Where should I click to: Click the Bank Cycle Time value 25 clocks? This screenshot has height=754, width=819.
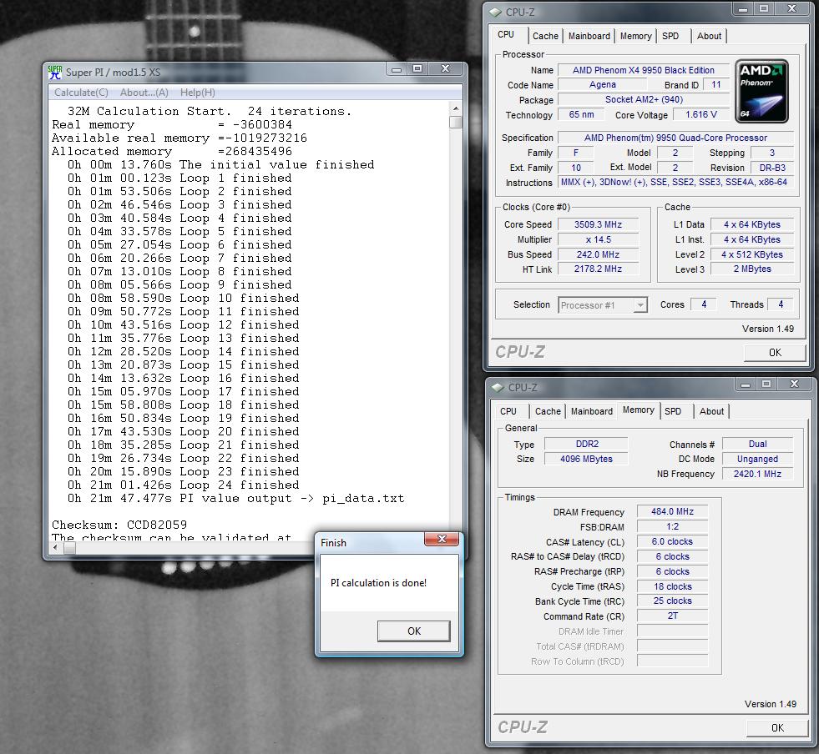click(673, 601)
